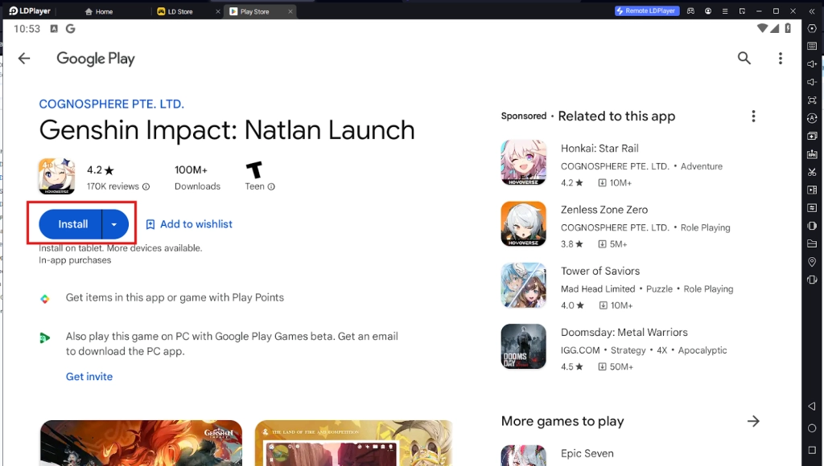Click Get invite link
The image size is (824, 466).
[x=89, y=376]
